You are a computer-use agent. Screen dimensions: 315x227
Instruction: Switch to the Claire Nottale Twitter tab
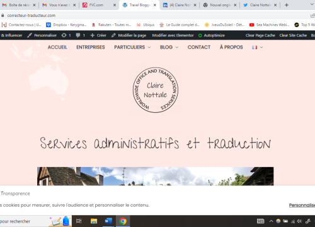coord(260,5)
